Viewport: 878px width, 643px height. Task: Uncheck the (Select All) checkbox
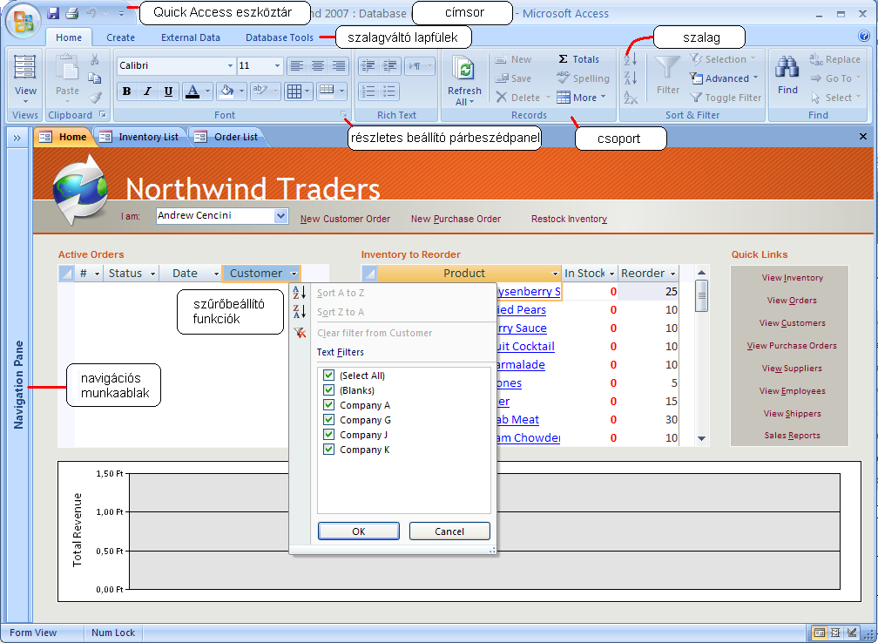tap(328, 376)
